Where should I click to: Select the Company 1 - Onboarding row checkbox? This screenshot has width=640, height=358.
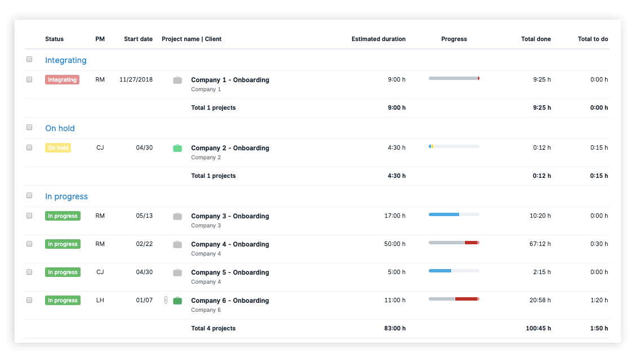[x=29, y=79]
